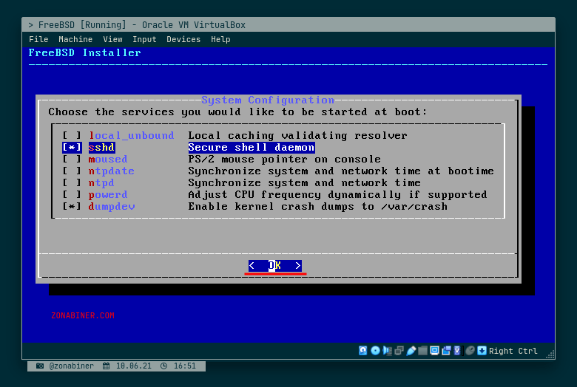
Task: Open the File menu
Action: point(38,39)
